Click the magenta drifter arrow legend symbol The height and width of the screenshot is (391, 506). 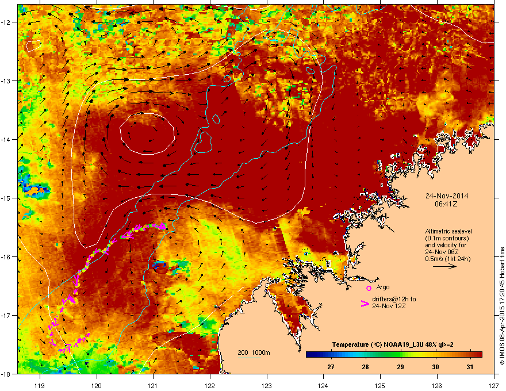tap(365, 303)
